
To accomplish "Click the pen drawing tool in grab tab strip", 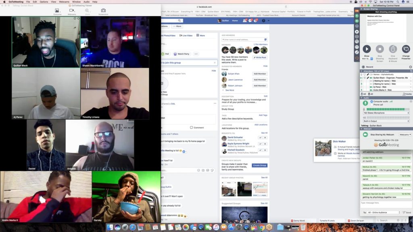I will click(x=357, y=52).
